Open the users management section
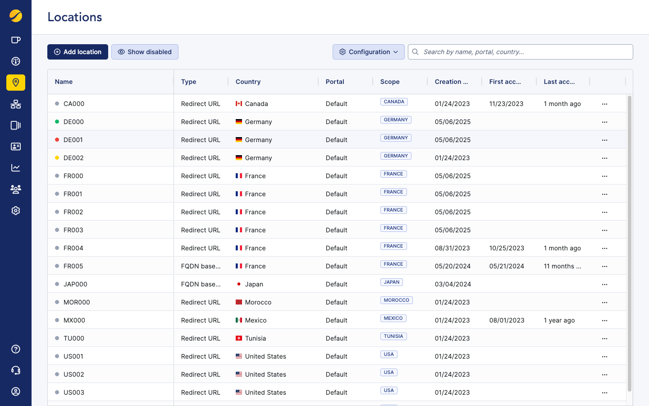649x406 pixels. pos(16,189)
